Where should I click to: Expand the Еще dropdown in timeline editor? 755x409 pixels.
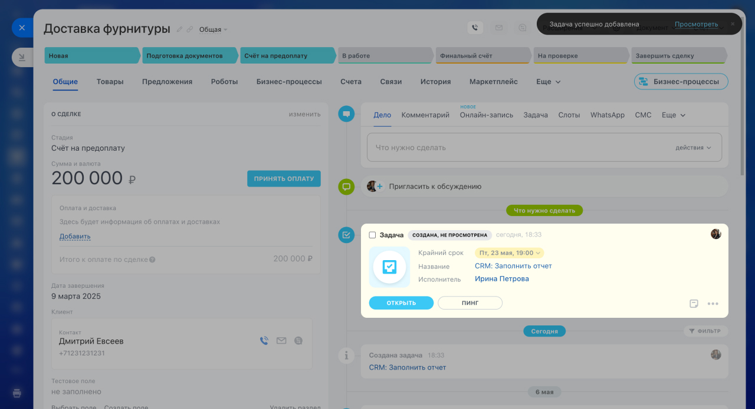tap(674, 115)
